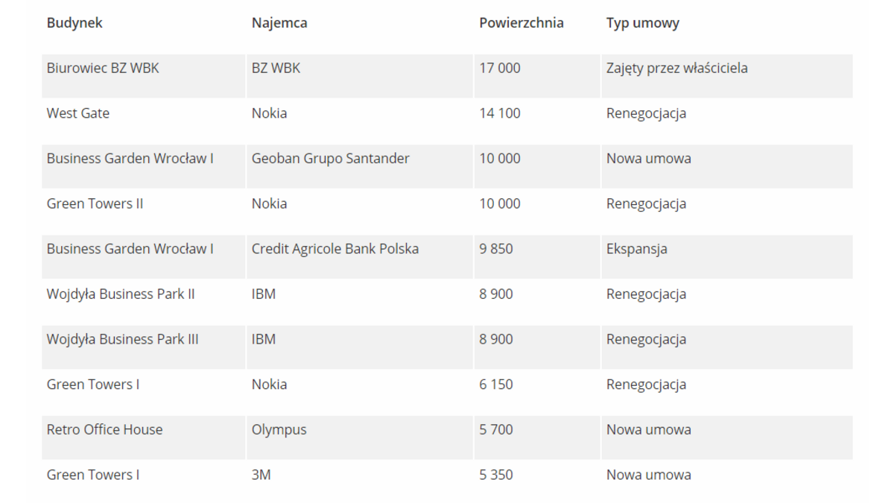
Task: Select the Biurowiec BZ WBK building cell
Action: coord(103,69)
